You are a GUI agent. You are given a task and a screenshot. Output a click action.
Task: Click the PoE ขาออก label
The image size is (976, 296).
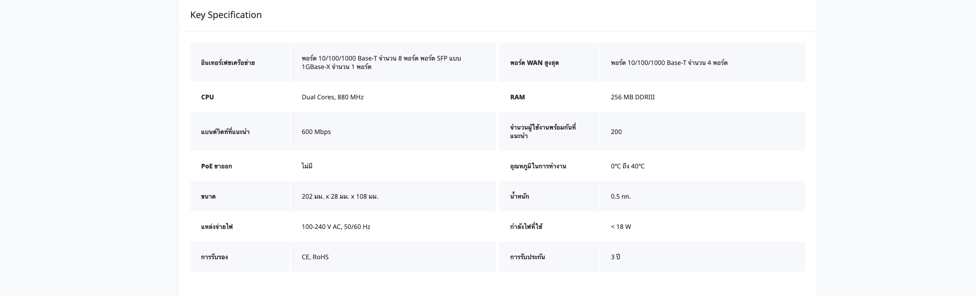coord(216,166)
